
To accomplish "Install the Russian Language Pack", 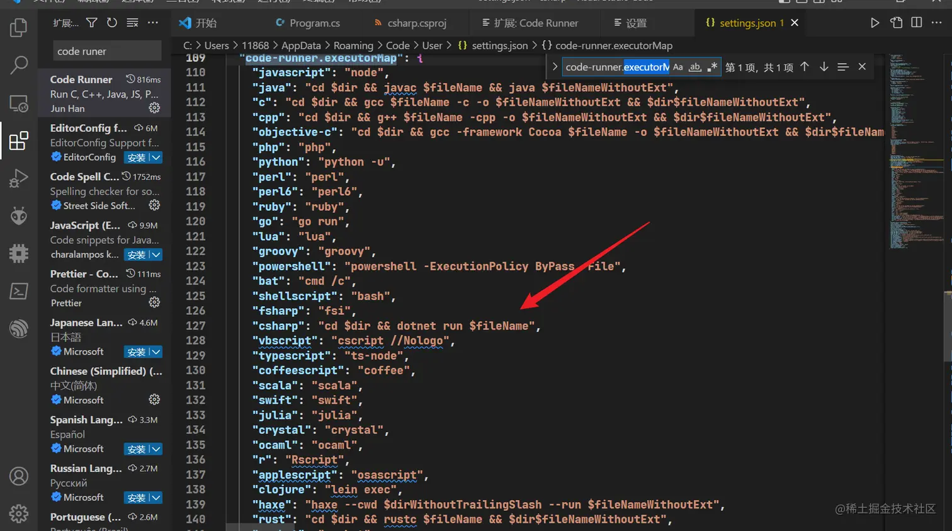I will (x=136, y=498).
